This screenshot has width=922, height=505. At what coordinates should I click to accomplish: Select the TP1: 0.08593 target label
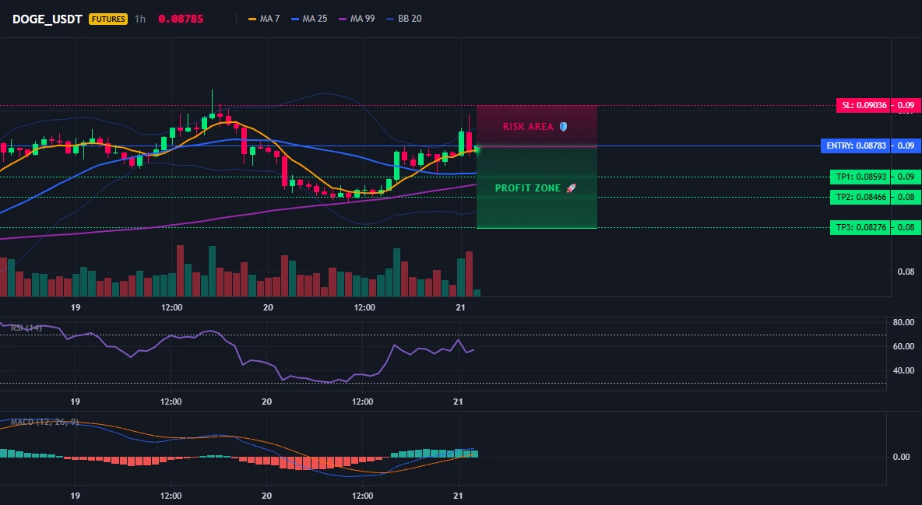tap(860, 177)
